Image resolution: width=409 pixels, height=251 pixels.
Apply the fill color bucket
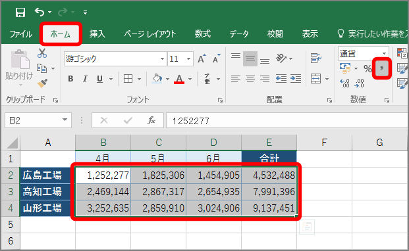coord(157,79)
